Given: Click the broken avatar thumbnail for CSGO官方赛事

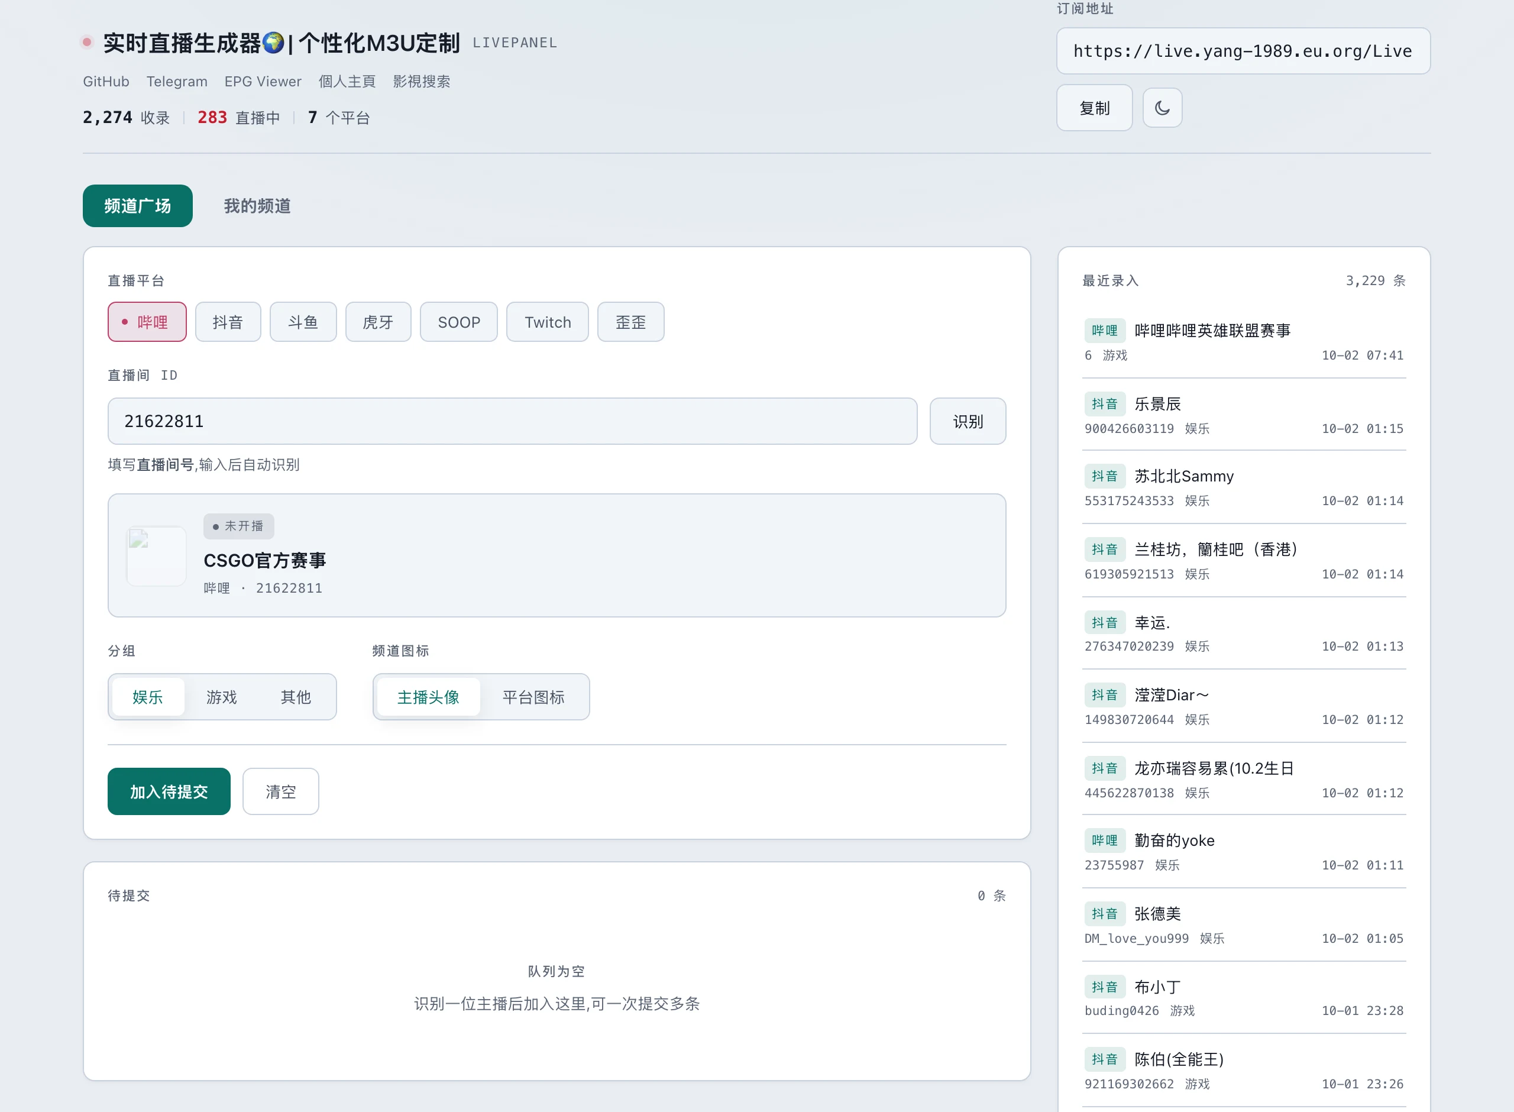Looking at the screenshot, I should (156, 556).
